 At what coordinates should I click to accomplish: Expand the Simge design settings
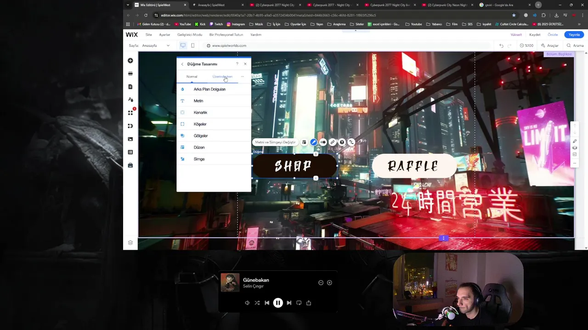[214, 159]
